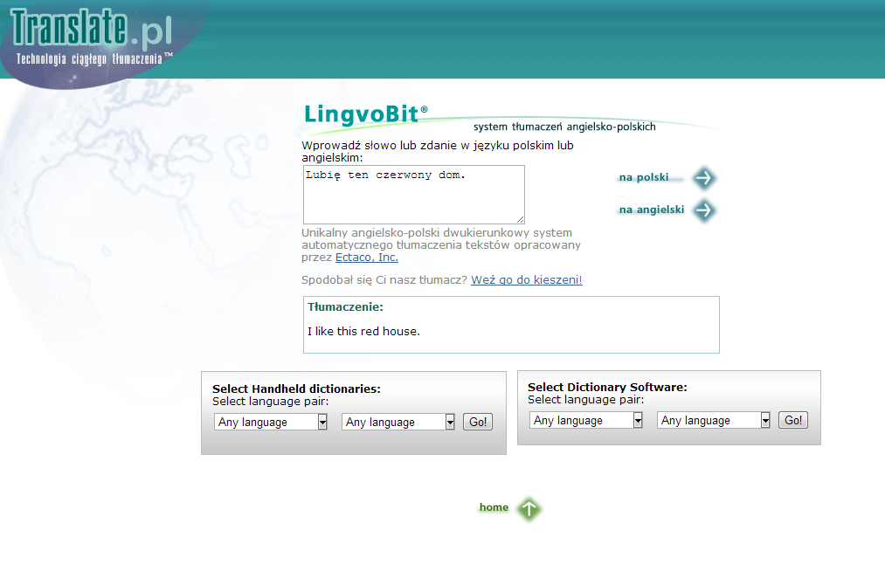The image size is (885, 571).
Task: Click Go! in Handheld dictionaries box
Action: click(x=478, y=422)
